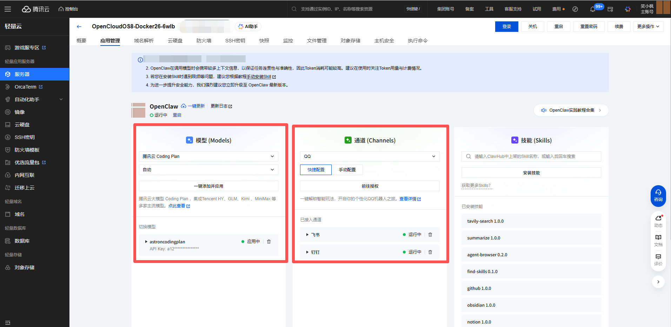The image size is (671, 327).
Task: Click the user avatar in top-right
Action: pyautogui.click(x=663, y=7)
